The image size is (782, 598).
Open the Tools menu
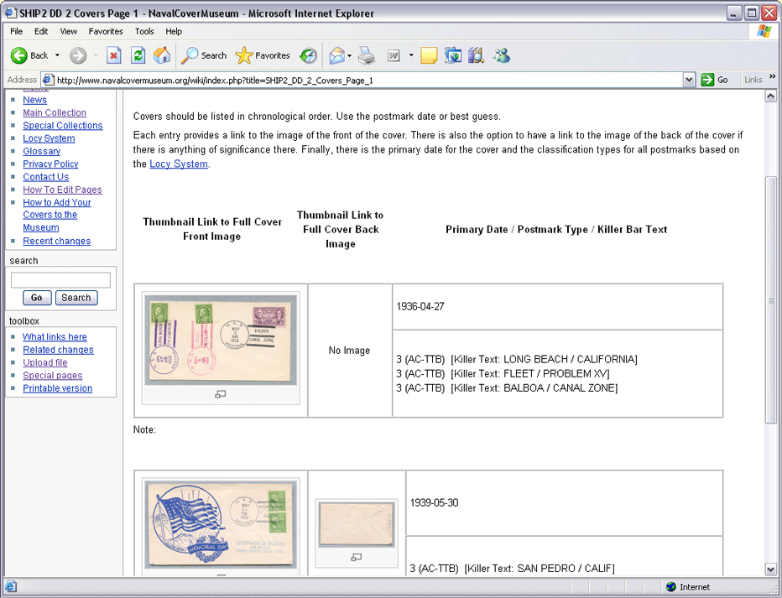pyautogui.click(x=144, y=31)
